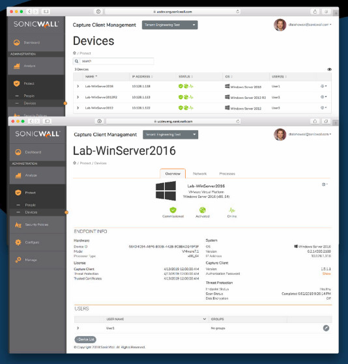The height and width of the screenshot is (364, 348).
Task: Open user account menu in Devices window
Action: click(x=310, y=25)
